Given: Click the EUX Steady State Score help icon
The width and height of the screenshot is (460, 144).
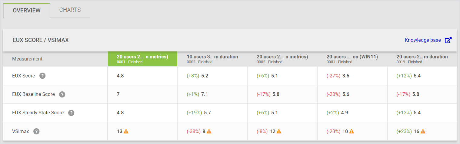Looking at the screenshot, I should coord(71,113).
